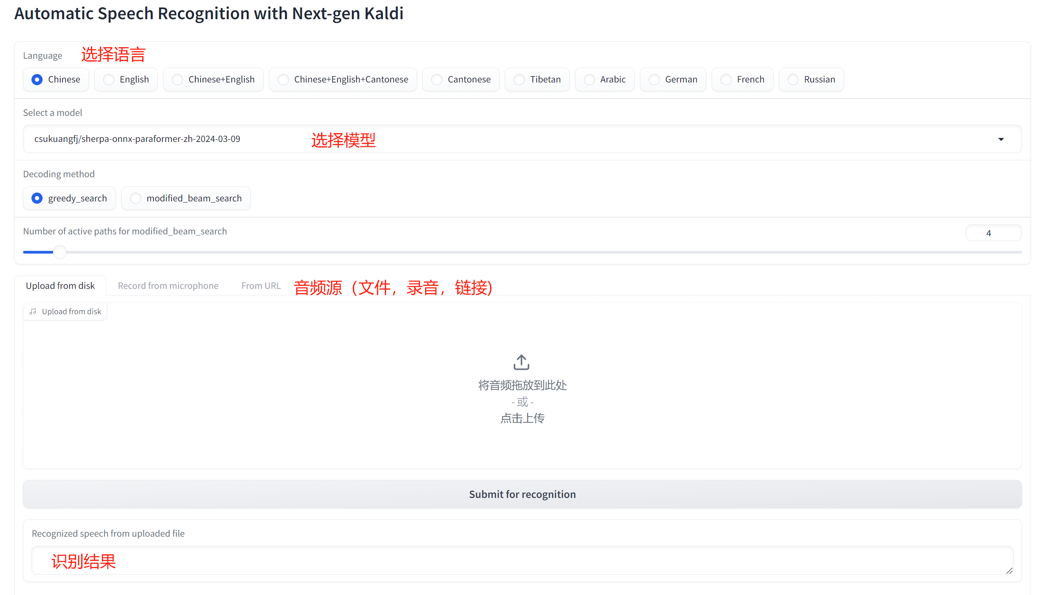
Task: Expand the model dropdown arrow
Action: [1001, 139]
